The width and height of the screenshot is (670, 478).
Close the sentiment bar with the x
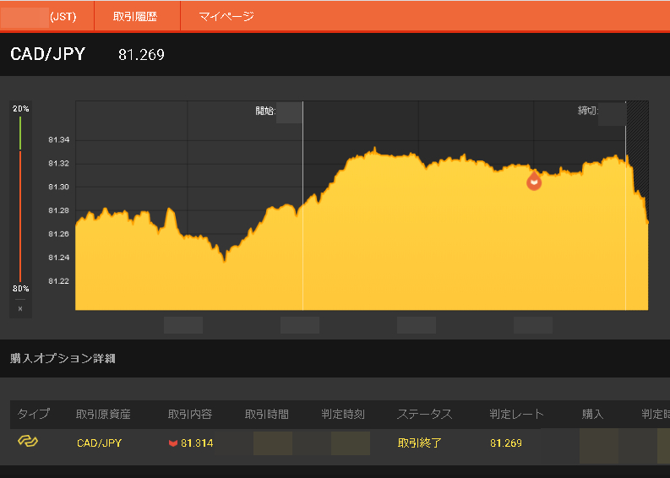[20, 308]
